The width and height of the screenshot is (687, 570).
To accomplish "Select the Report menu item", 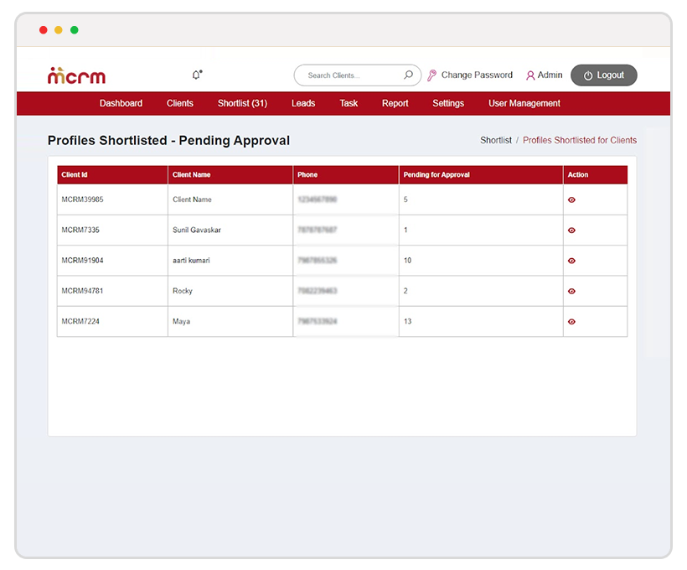I will tap(395, 103).
